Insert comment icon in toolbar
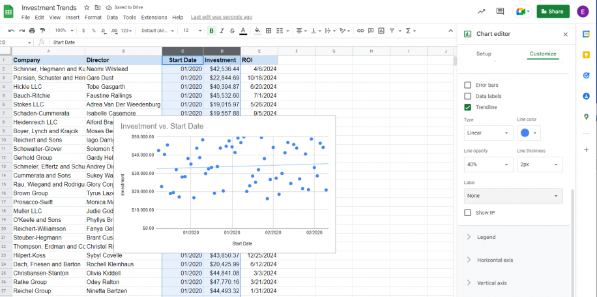The image size is (597, 297). pos(371,31)
